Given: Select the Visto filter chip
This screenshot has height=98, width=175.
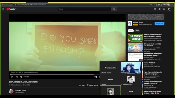Looking at the screenshot, I should point(137,31).
